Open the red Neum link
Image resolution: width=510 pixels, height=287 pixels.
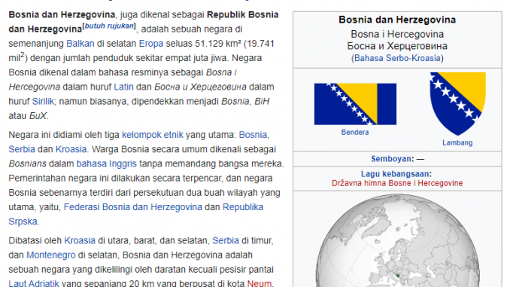(x=260, y=283)
